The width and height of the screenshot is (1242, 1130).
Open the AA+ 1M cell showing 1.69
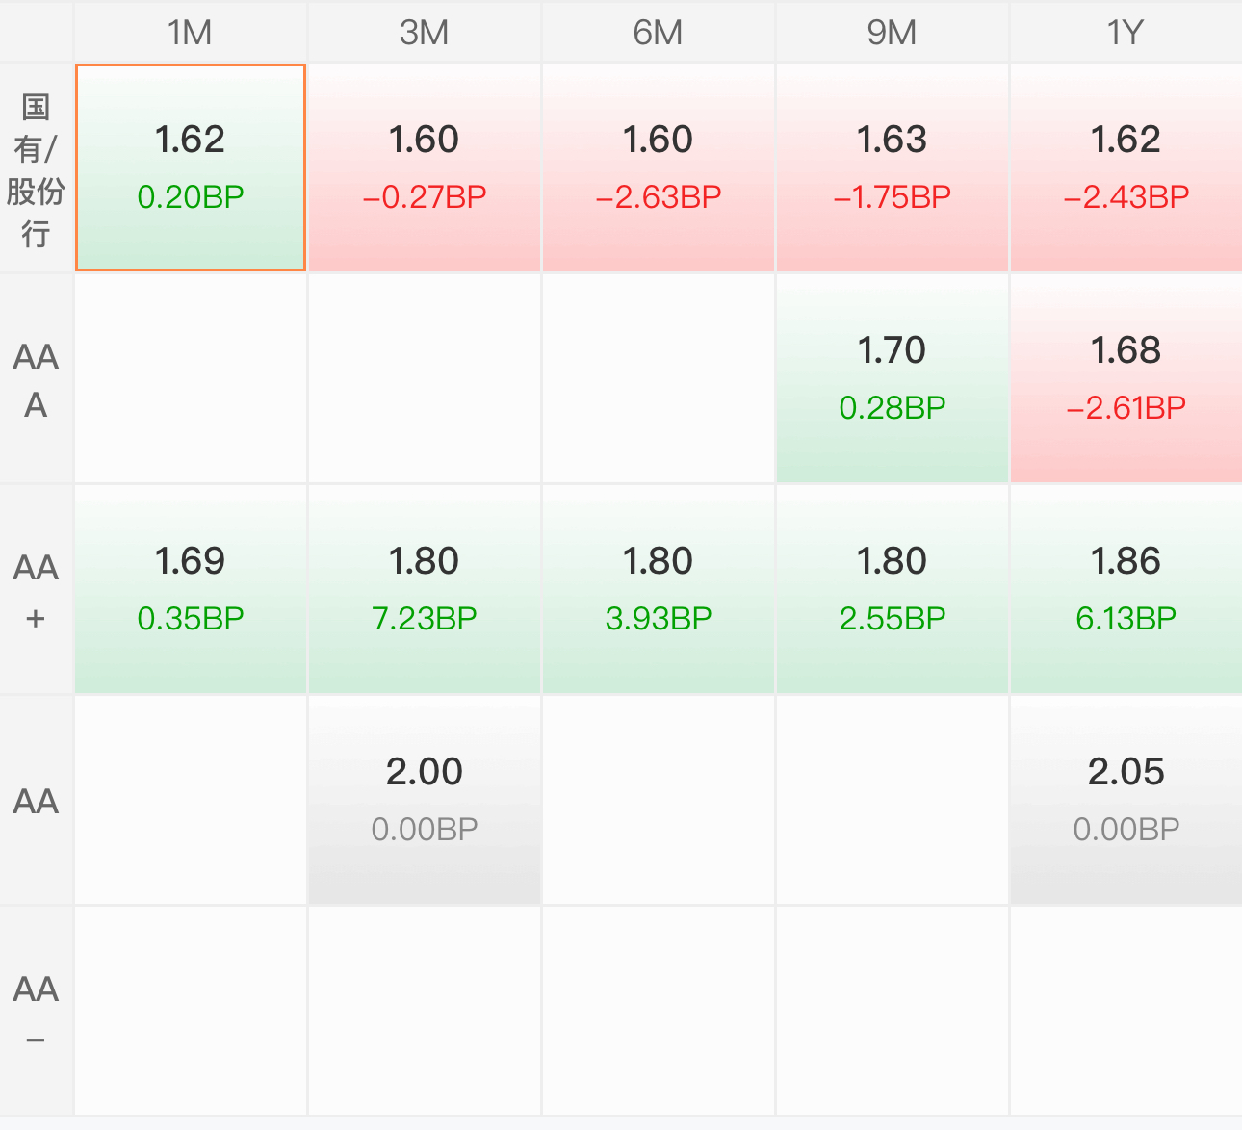click(x=191, y=589)
